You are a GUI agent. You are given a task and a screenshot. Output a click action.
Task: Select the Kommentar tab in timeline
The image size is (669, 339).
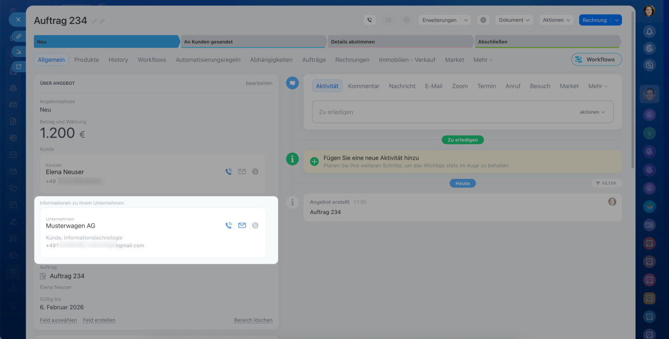(363, 86)
